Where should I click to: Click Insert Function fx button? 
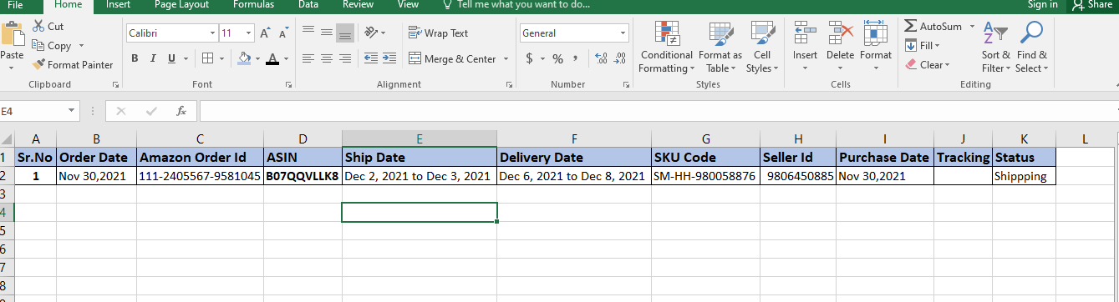pos(181,111)
